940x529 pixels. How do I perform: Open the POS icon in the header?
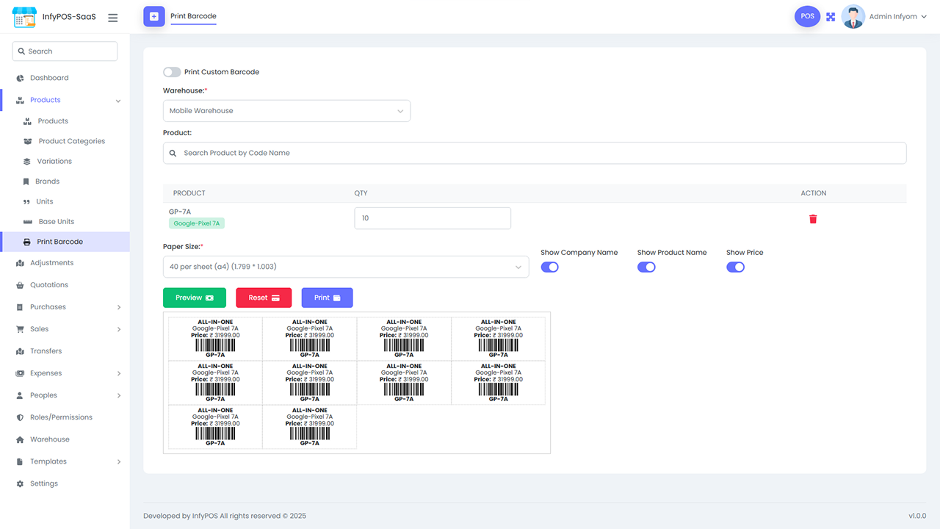pos(807,15)
